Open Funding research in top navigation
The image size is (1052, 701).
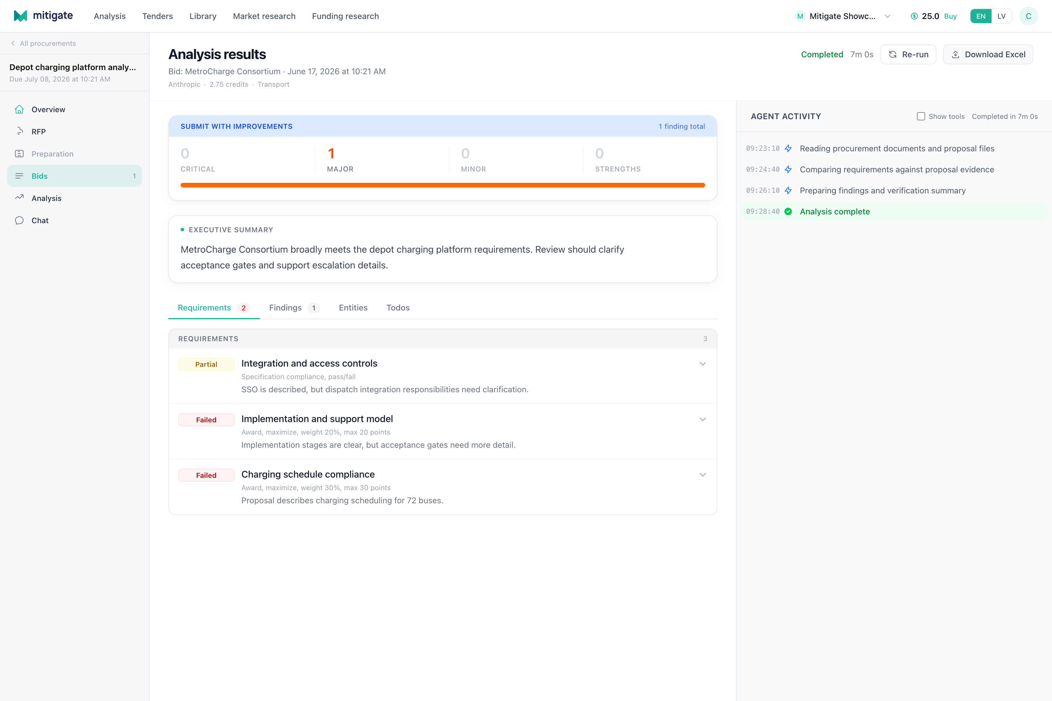(345, 16)
